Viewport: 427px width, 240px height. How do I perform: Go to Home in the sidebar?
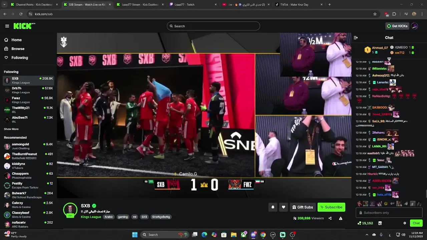tap(16, 40)
